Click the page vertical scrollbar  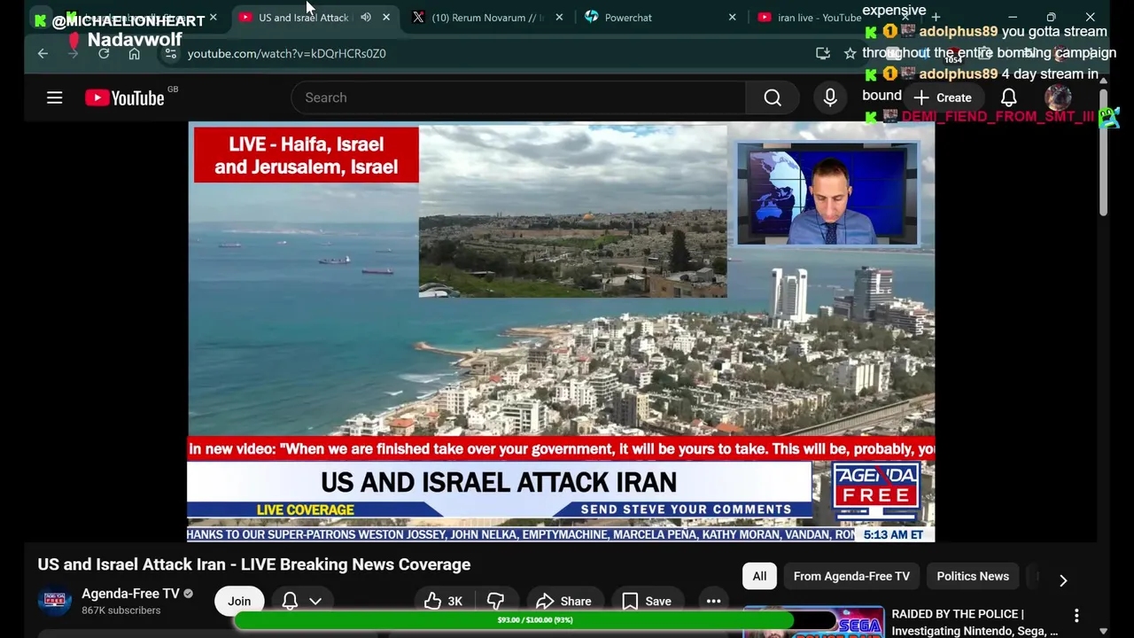click(x=1103, y=151)
